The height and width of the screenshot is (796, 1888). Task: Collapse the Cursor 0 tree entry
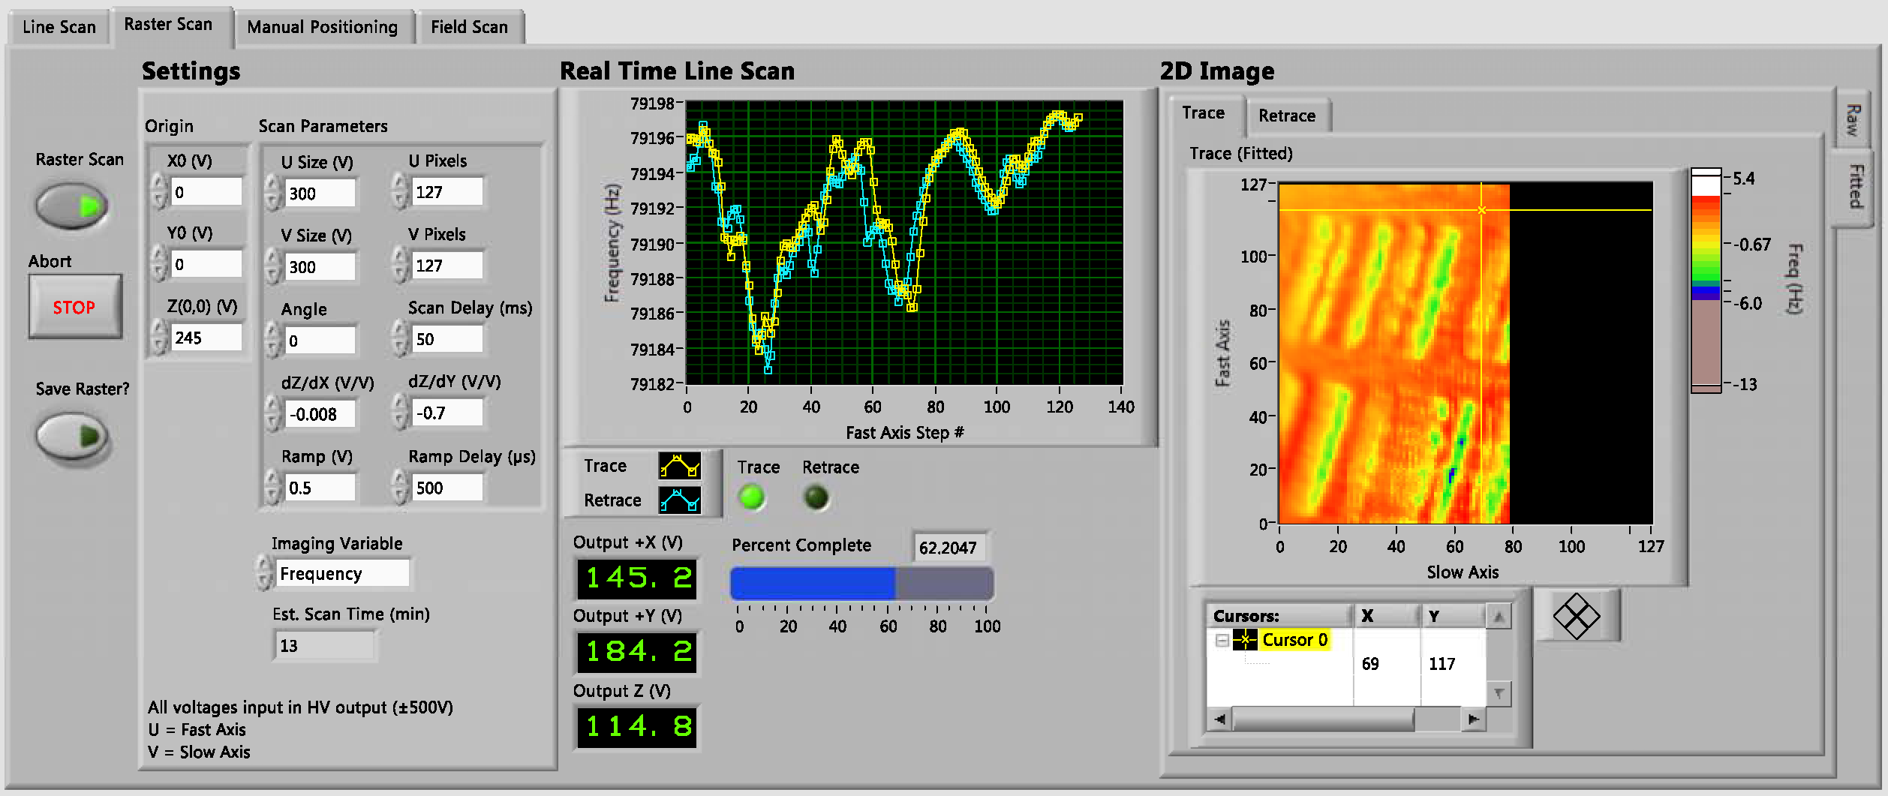coord(1222,640)
